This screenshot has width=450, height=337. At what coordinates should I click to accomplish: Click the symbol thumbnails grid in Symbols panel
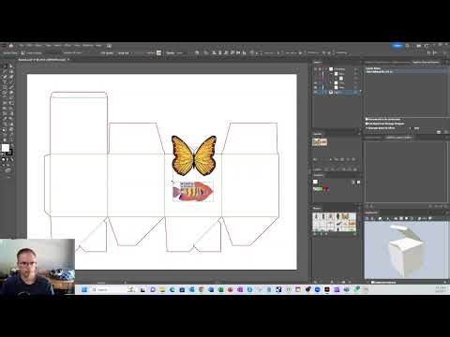334,222
